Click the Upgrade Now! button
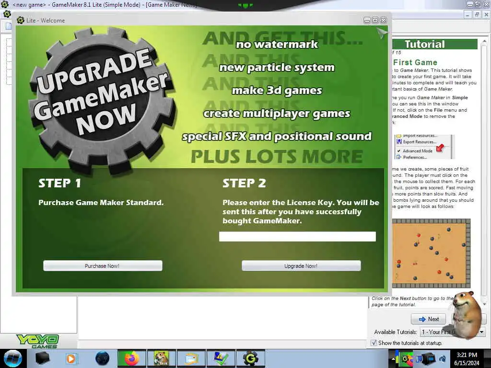Viewport: 491px width, 368px height. click(301, 265)
